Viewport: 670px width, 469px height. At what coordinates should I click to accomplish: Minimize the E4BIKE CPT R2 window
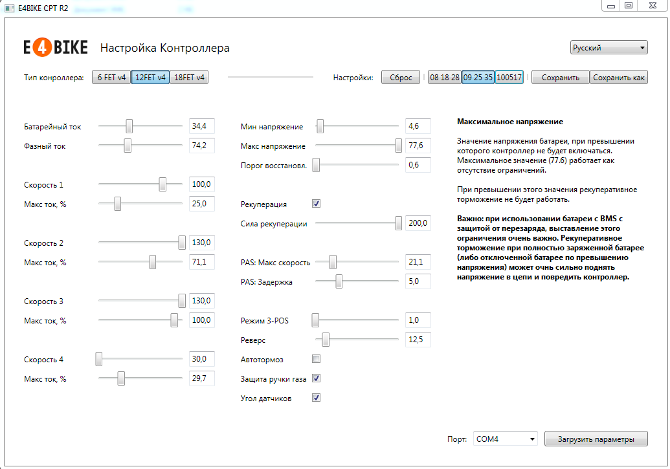[611, 6]
